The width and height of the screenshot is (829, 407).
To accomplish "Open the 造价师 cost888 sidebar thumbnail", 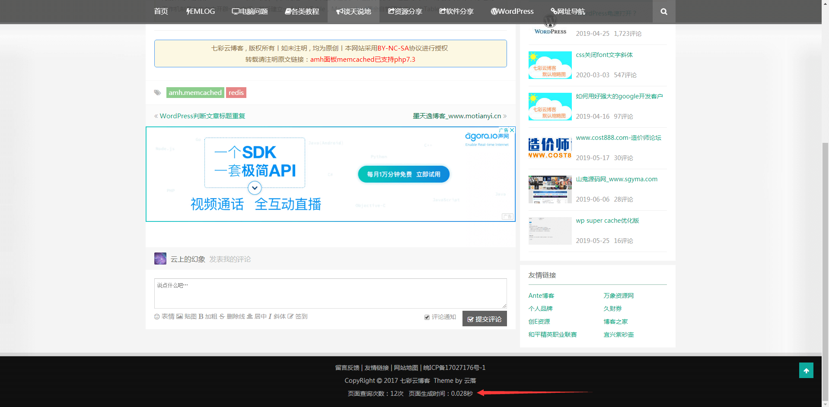I will (x=550, y=148).
